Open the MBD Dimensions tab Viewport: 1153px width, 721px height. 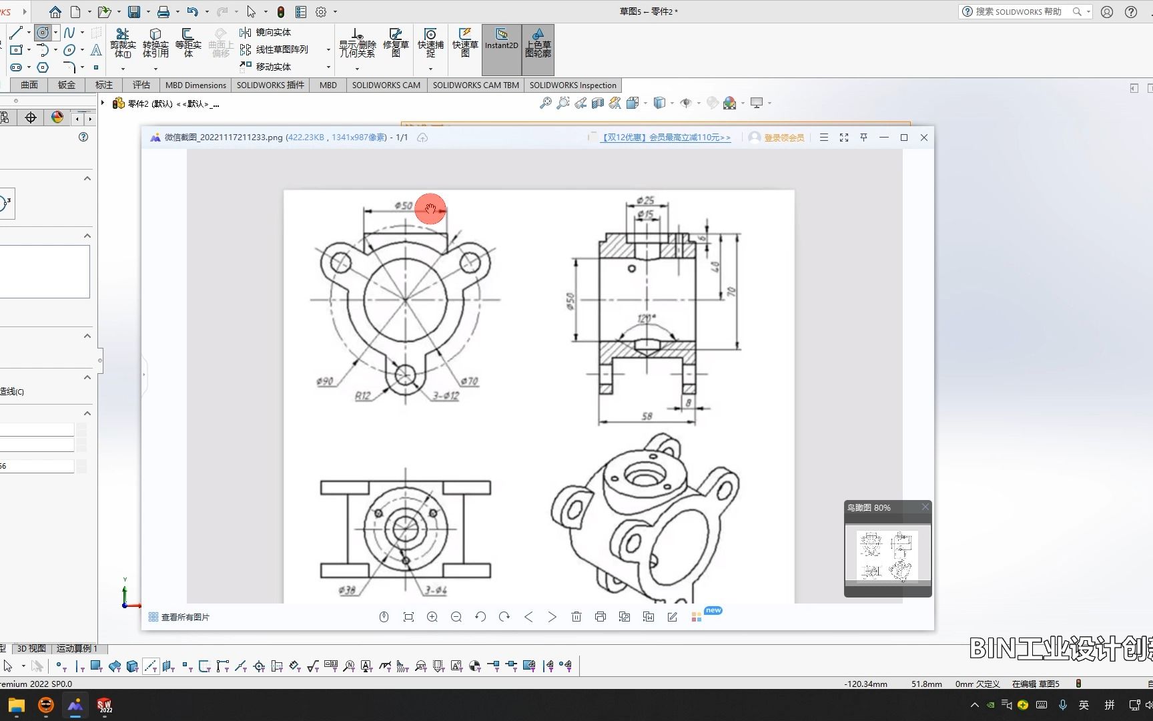196,85
